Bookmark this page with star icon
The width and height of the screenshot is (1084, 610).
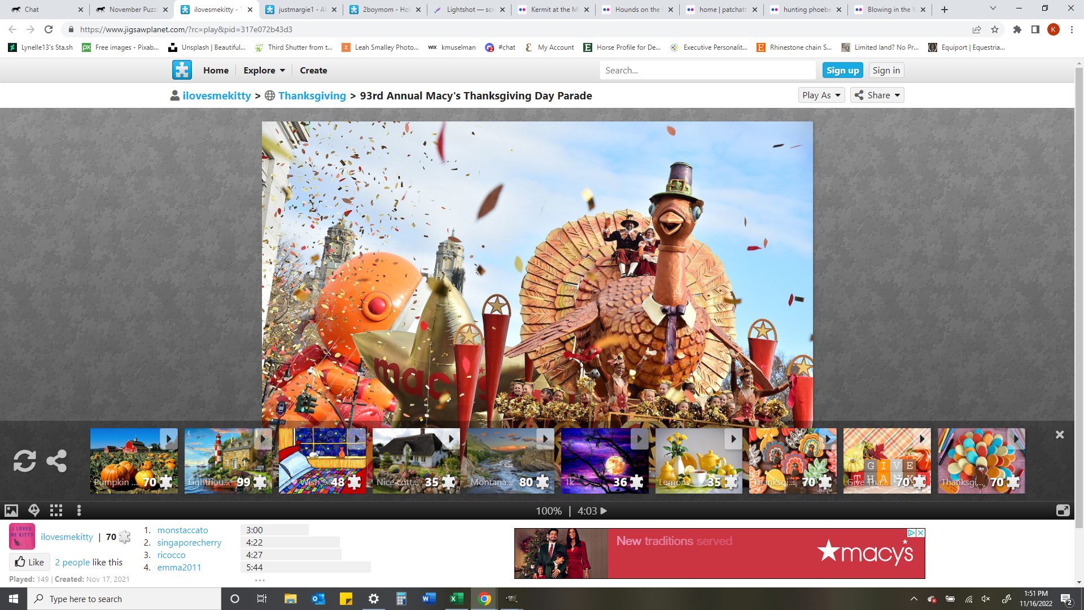click(x=995, y=29)
